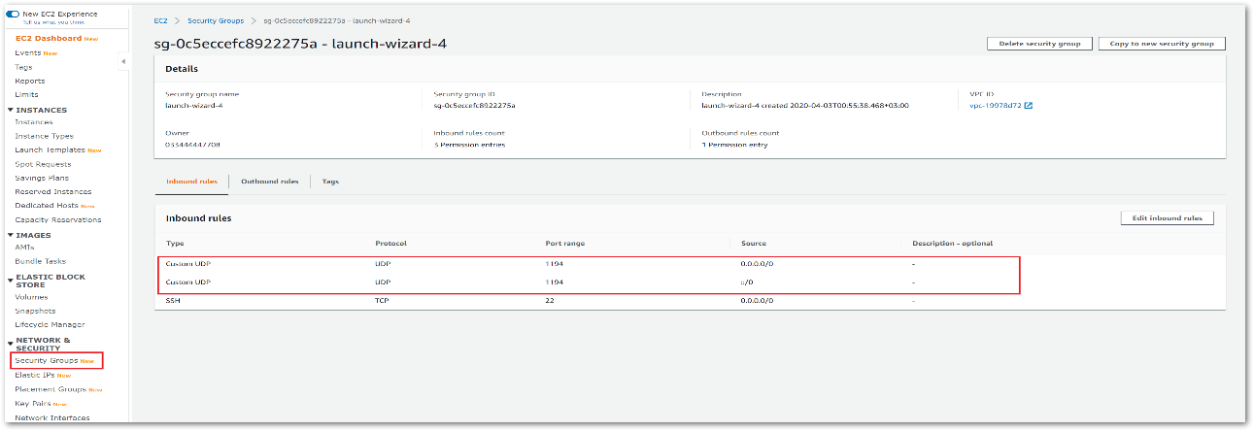This screenshot has width=1254, height=431.
Task: Open Bundle Tasks in the sidebar
Action: point(41,261)
